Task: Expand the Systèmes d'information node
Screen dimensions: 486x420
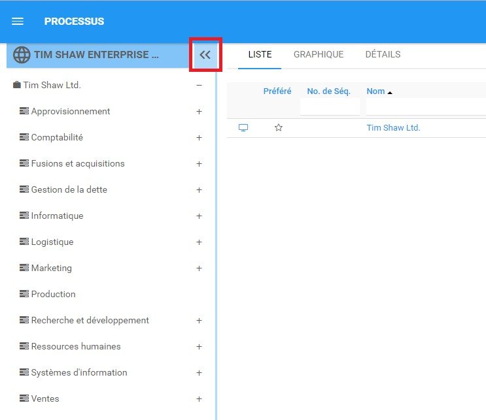Action: coord(200,373)
